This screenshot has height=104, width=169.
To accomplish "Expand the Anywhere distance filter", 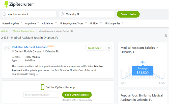I will pos(32,23).
